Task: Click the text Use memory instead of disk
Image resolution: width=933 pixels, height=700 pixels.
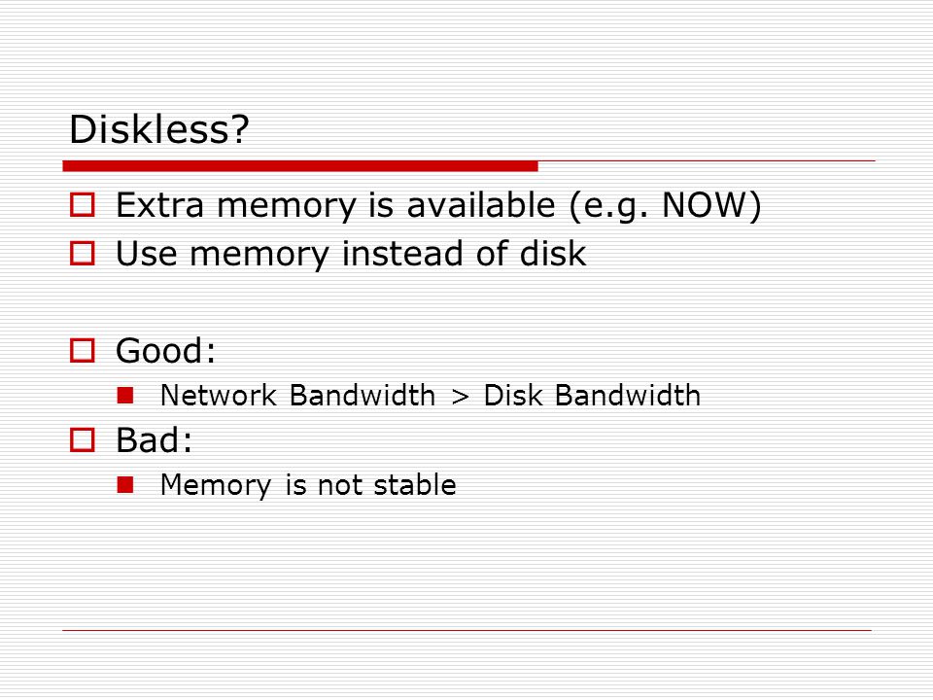Action: [x=351, y=254]
